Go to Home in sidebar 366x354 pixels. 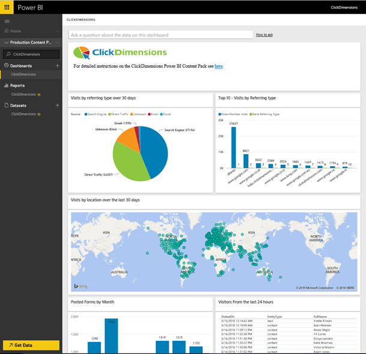coord(13,31)
